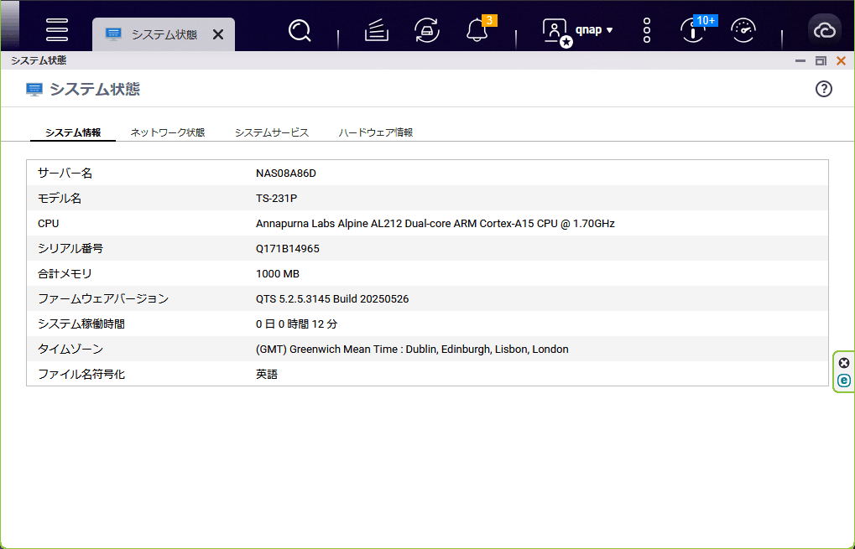
Task: Open the QTS main hamburger menu
Action: pos(57,30)
